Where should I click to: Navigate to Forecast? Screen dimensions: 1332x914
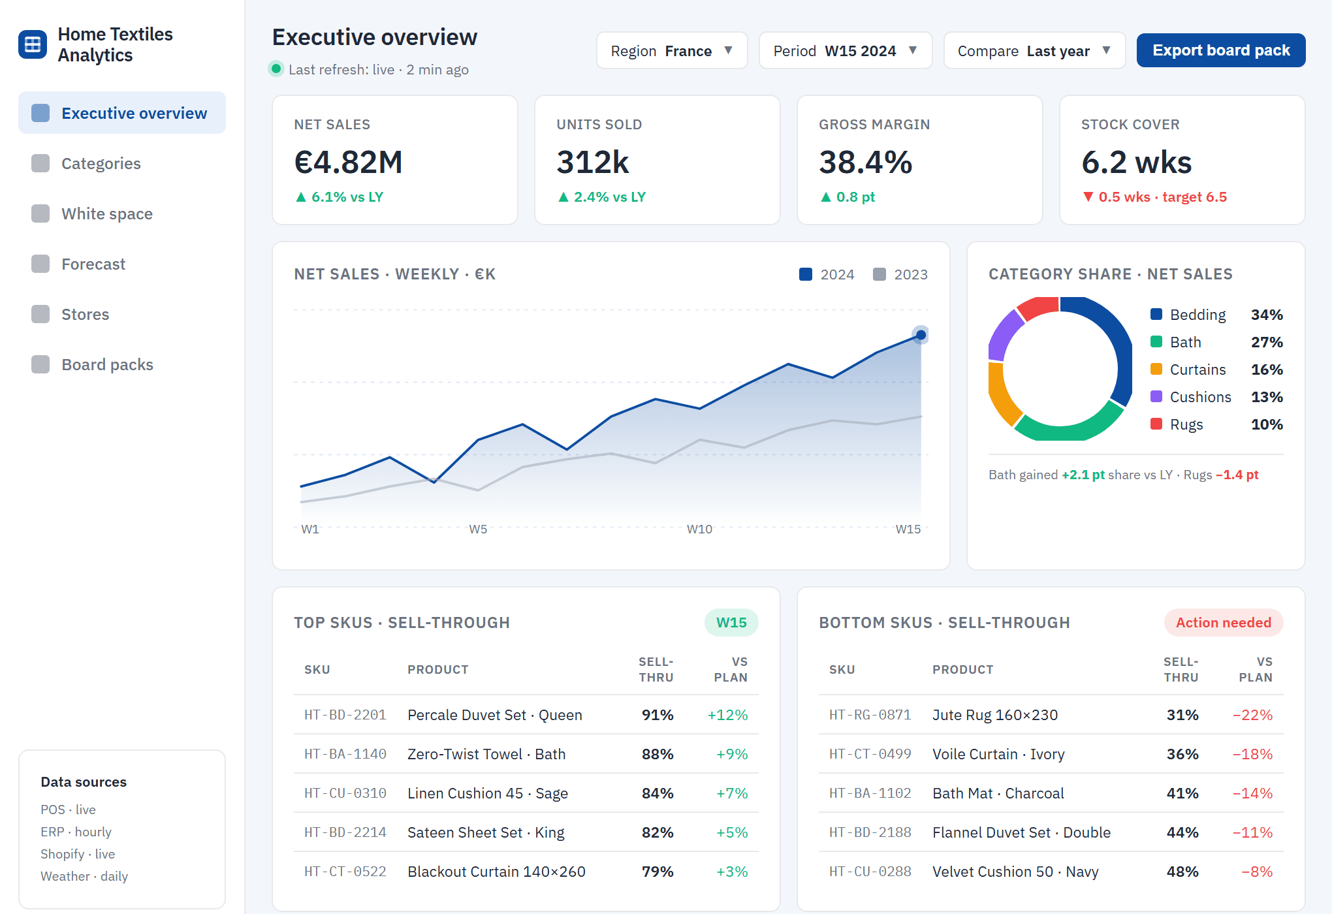coord(122,264)
